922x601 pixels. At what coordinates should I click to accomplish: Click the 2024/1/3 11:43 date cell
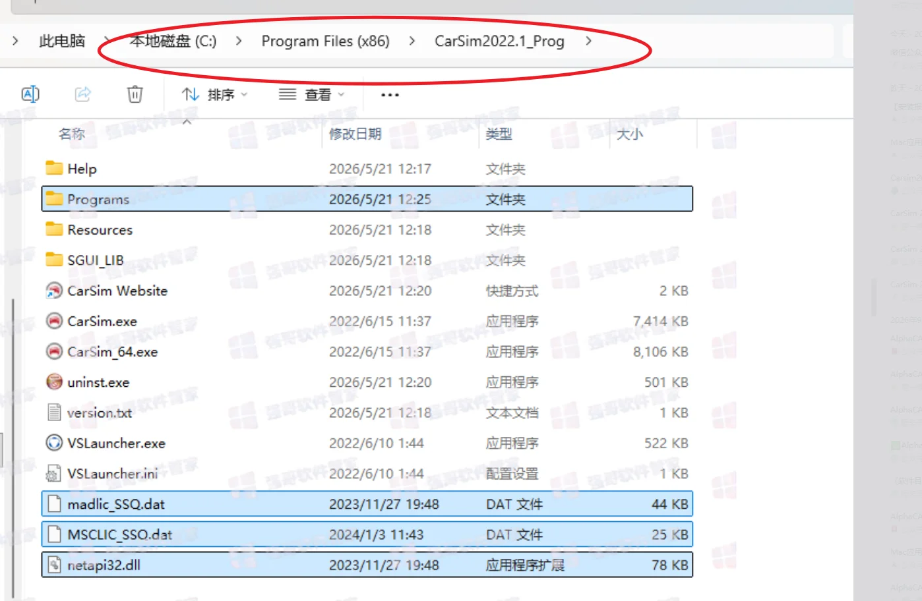[x=377, y=534]
